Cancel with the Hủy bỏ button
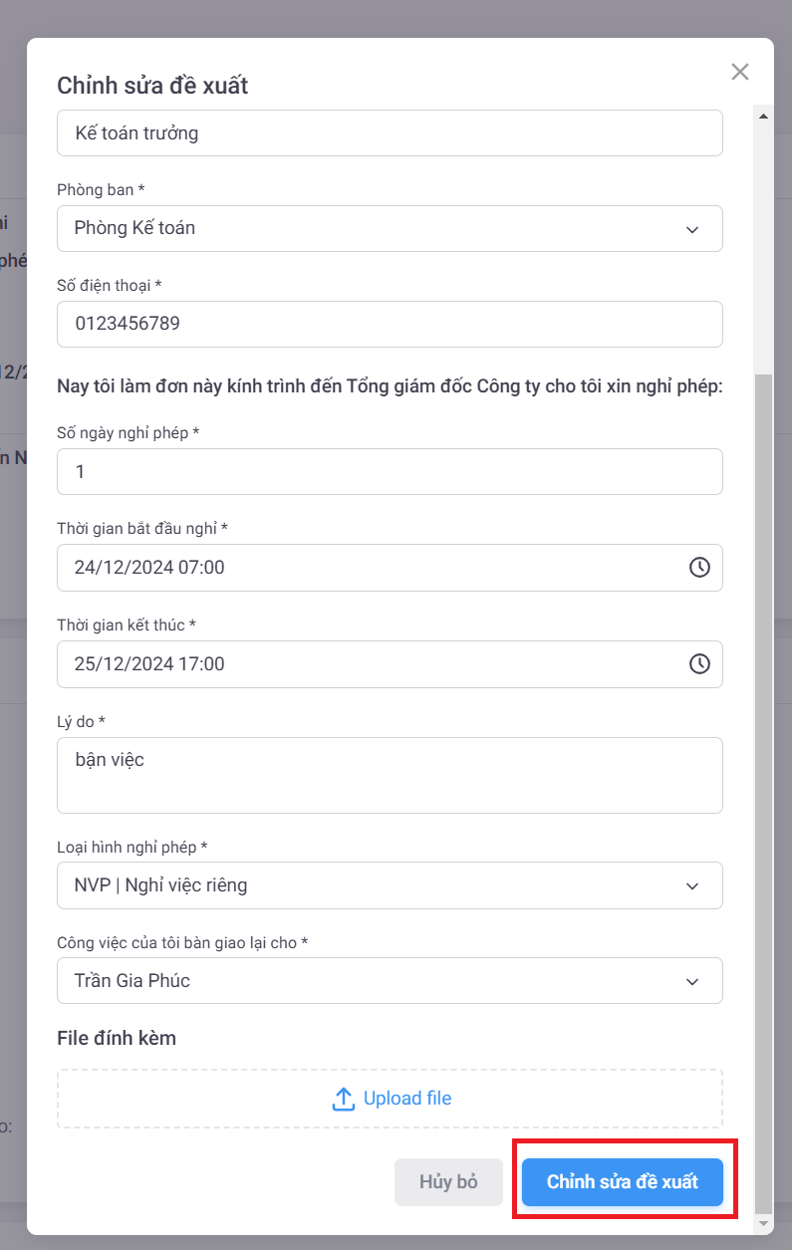Screen dimensions: 792x1250 [x=448, y=1182]
